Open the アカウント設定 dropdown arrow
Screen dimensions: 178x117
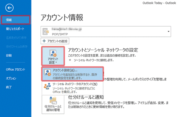[x=56, y=63]
